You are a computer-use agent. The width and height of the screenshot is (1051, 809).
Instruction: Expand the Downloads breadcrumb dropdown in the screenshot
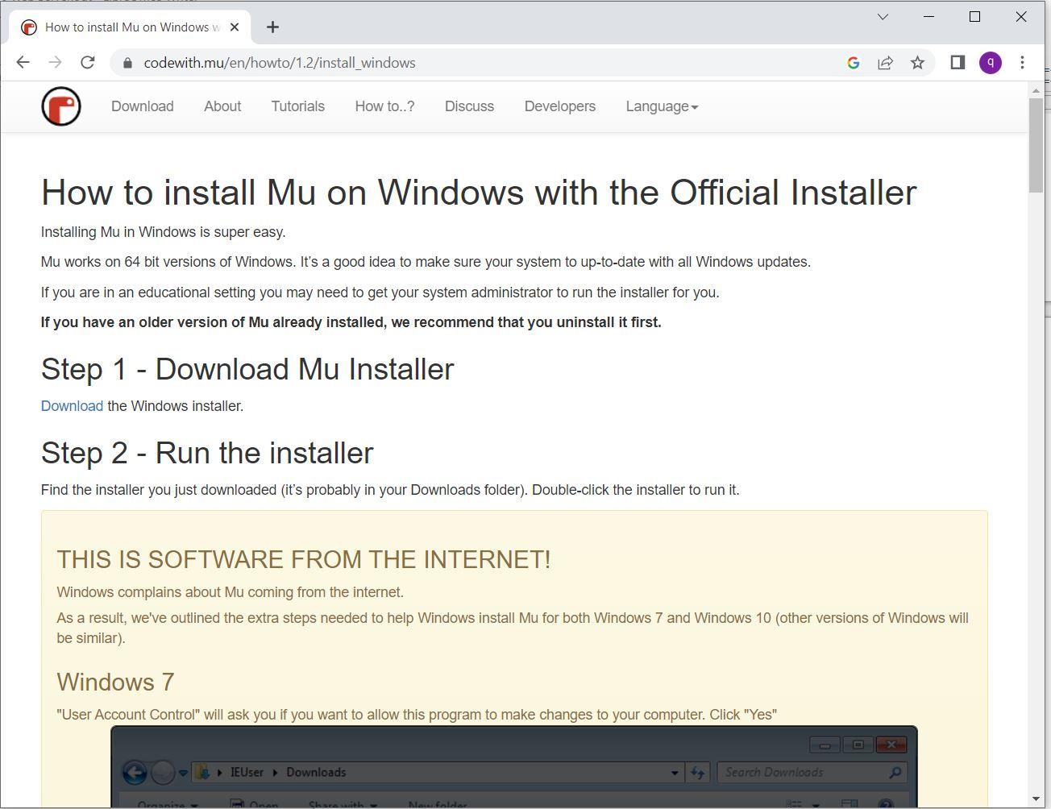tap(675, 772)
